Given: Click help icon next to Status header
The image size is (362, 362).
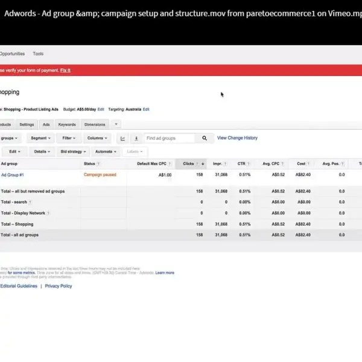Looking at the screenshot, I should tap(98, 164).
